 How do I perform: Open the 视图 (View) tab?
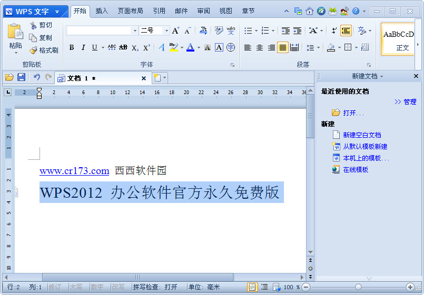[x=225, y=11]
